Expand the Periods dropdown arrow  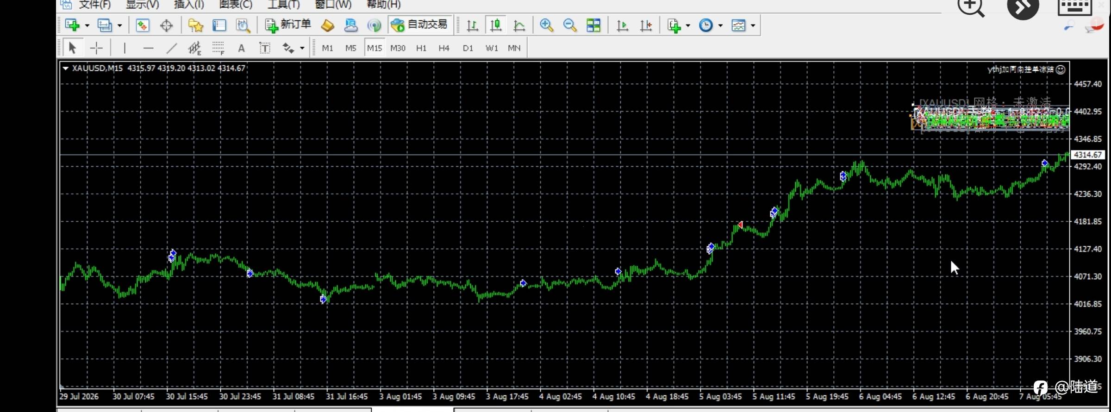[720, 25]
